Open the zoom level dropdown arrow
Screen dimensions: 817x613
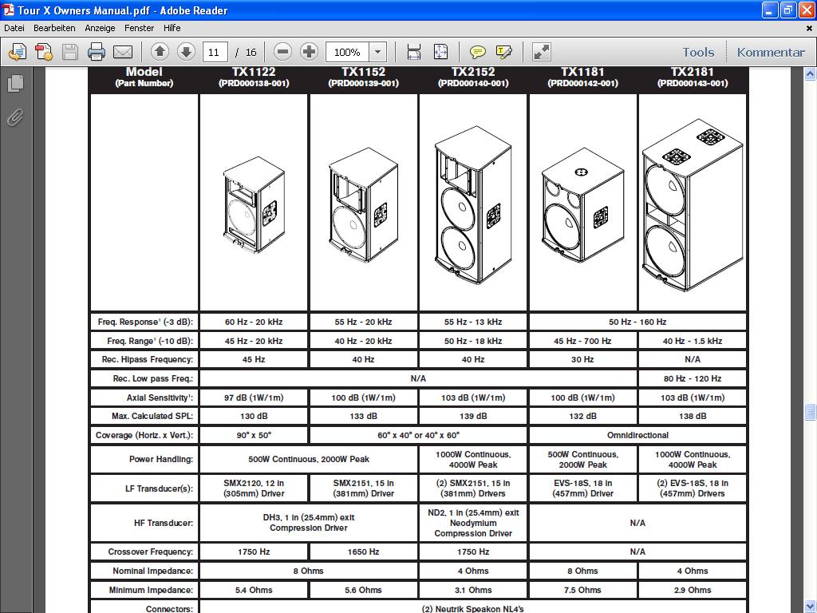click(377, 52)
